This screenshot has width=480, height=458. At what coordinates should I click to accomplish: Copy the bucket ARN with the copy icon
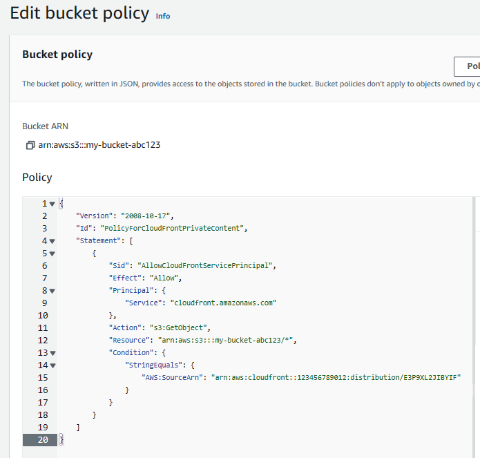tap(30, 145)
